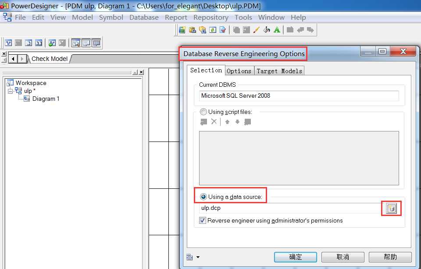Click the greyed X window toolbar icon

pyautogui.click(x=62, y=42)
